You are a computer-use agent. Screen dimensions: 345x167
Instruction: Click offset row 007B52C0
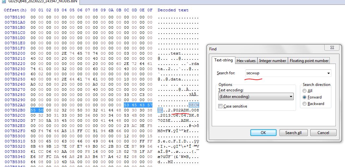coord(15,115)
